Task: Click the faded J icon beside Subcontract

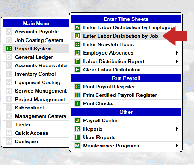Action: pyautogui.click(x=9, y=108)
